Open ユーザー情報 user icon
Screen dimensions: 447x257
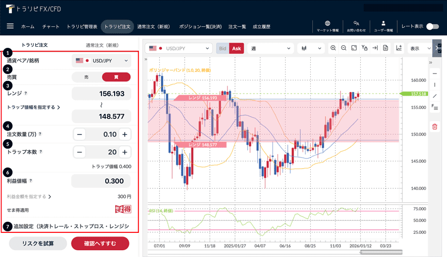[x=383, y=26]
